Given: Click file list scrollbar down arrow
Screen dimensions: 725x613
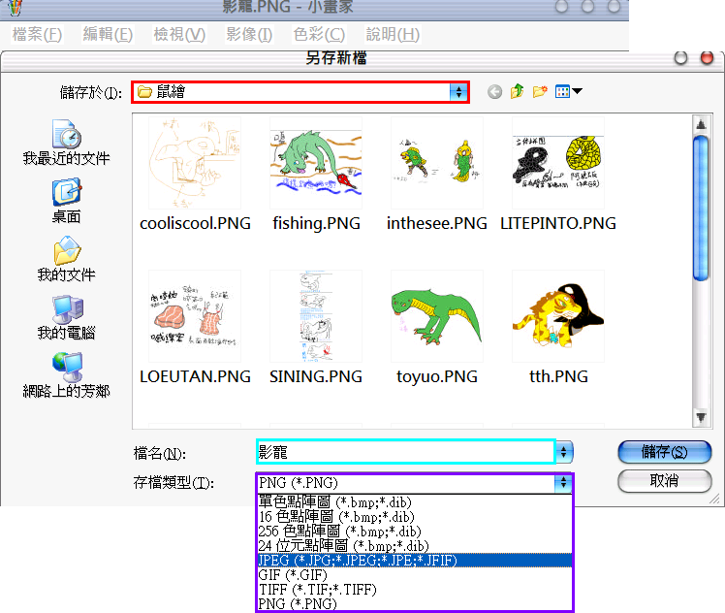Looking at the screenshot, I should [701, 417].
